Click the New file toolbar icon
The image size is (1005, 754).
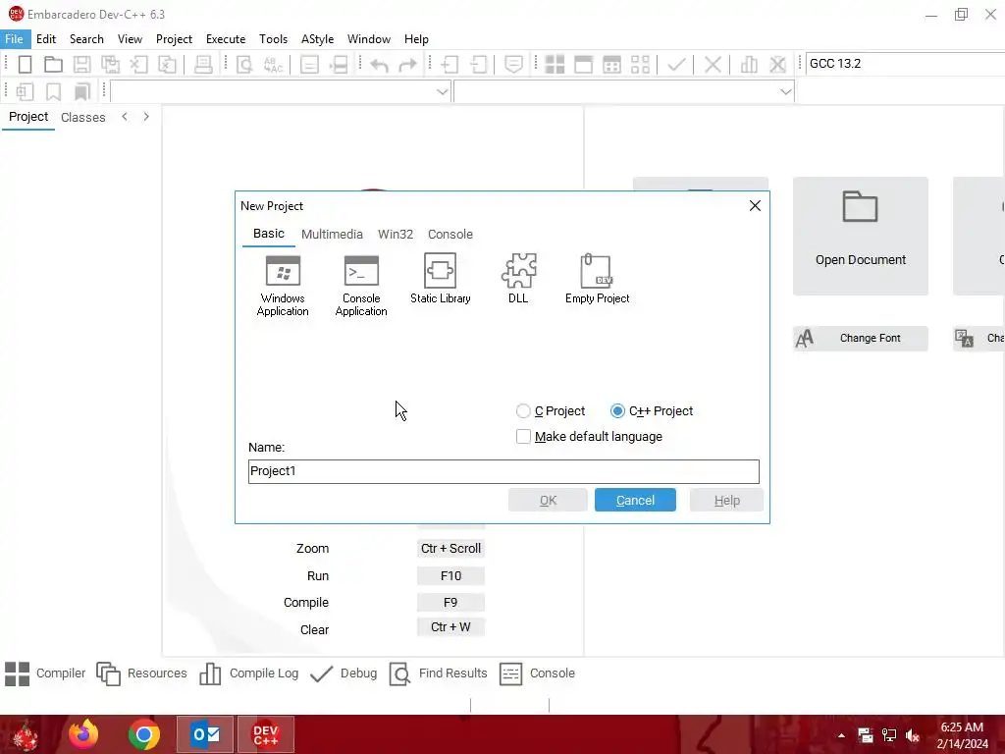(x=25, y=64)
